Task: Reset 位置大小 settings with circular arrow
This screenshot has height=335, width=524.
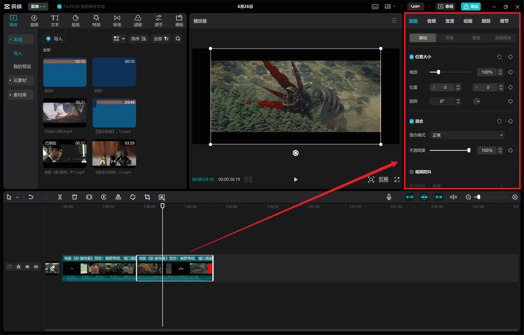Action: pos(499,57)
